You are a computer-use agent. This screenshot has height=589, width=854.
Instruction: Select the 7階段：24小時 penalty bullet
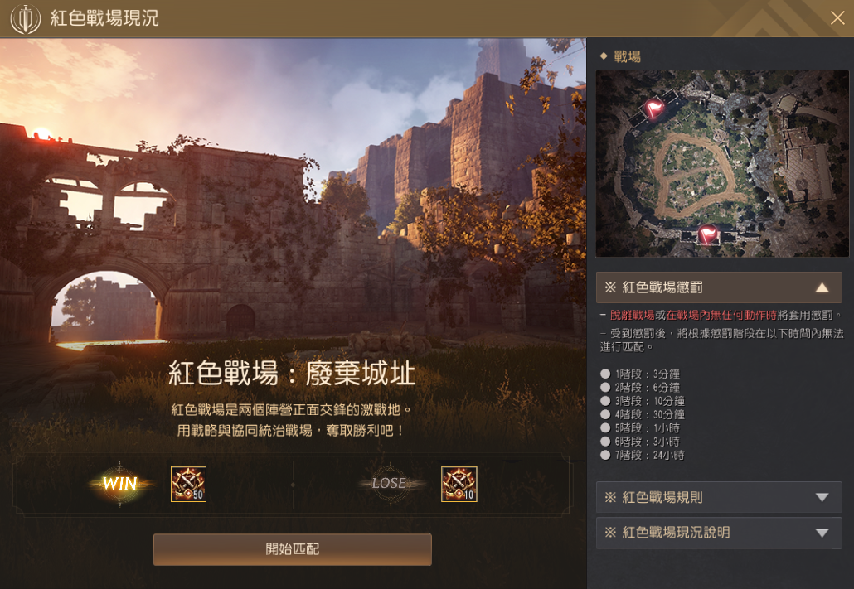coord(605,455)
